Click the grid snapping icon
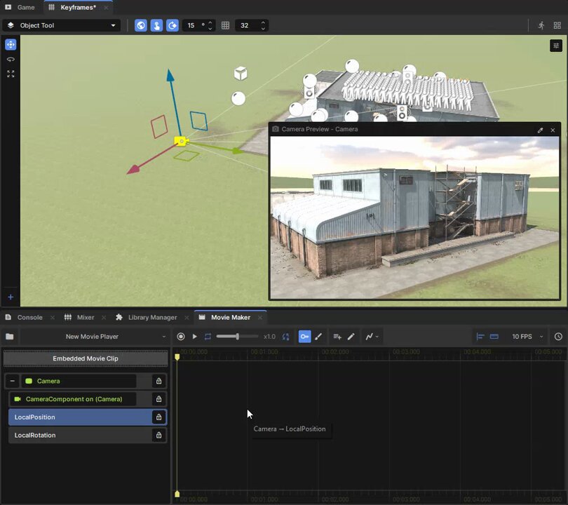Viewport: 568px width, 505px height. (x=225, y=25)
